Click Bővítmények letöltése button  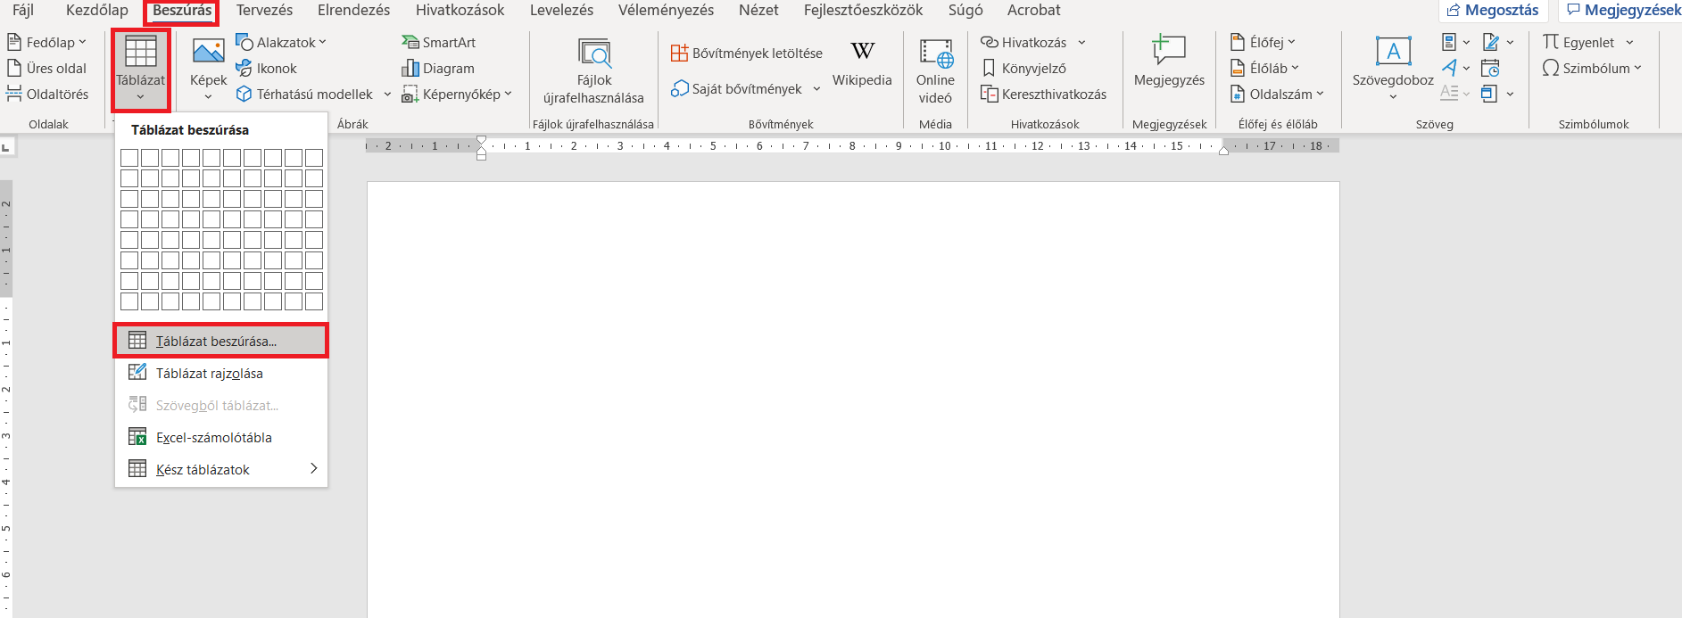[747, 54]
